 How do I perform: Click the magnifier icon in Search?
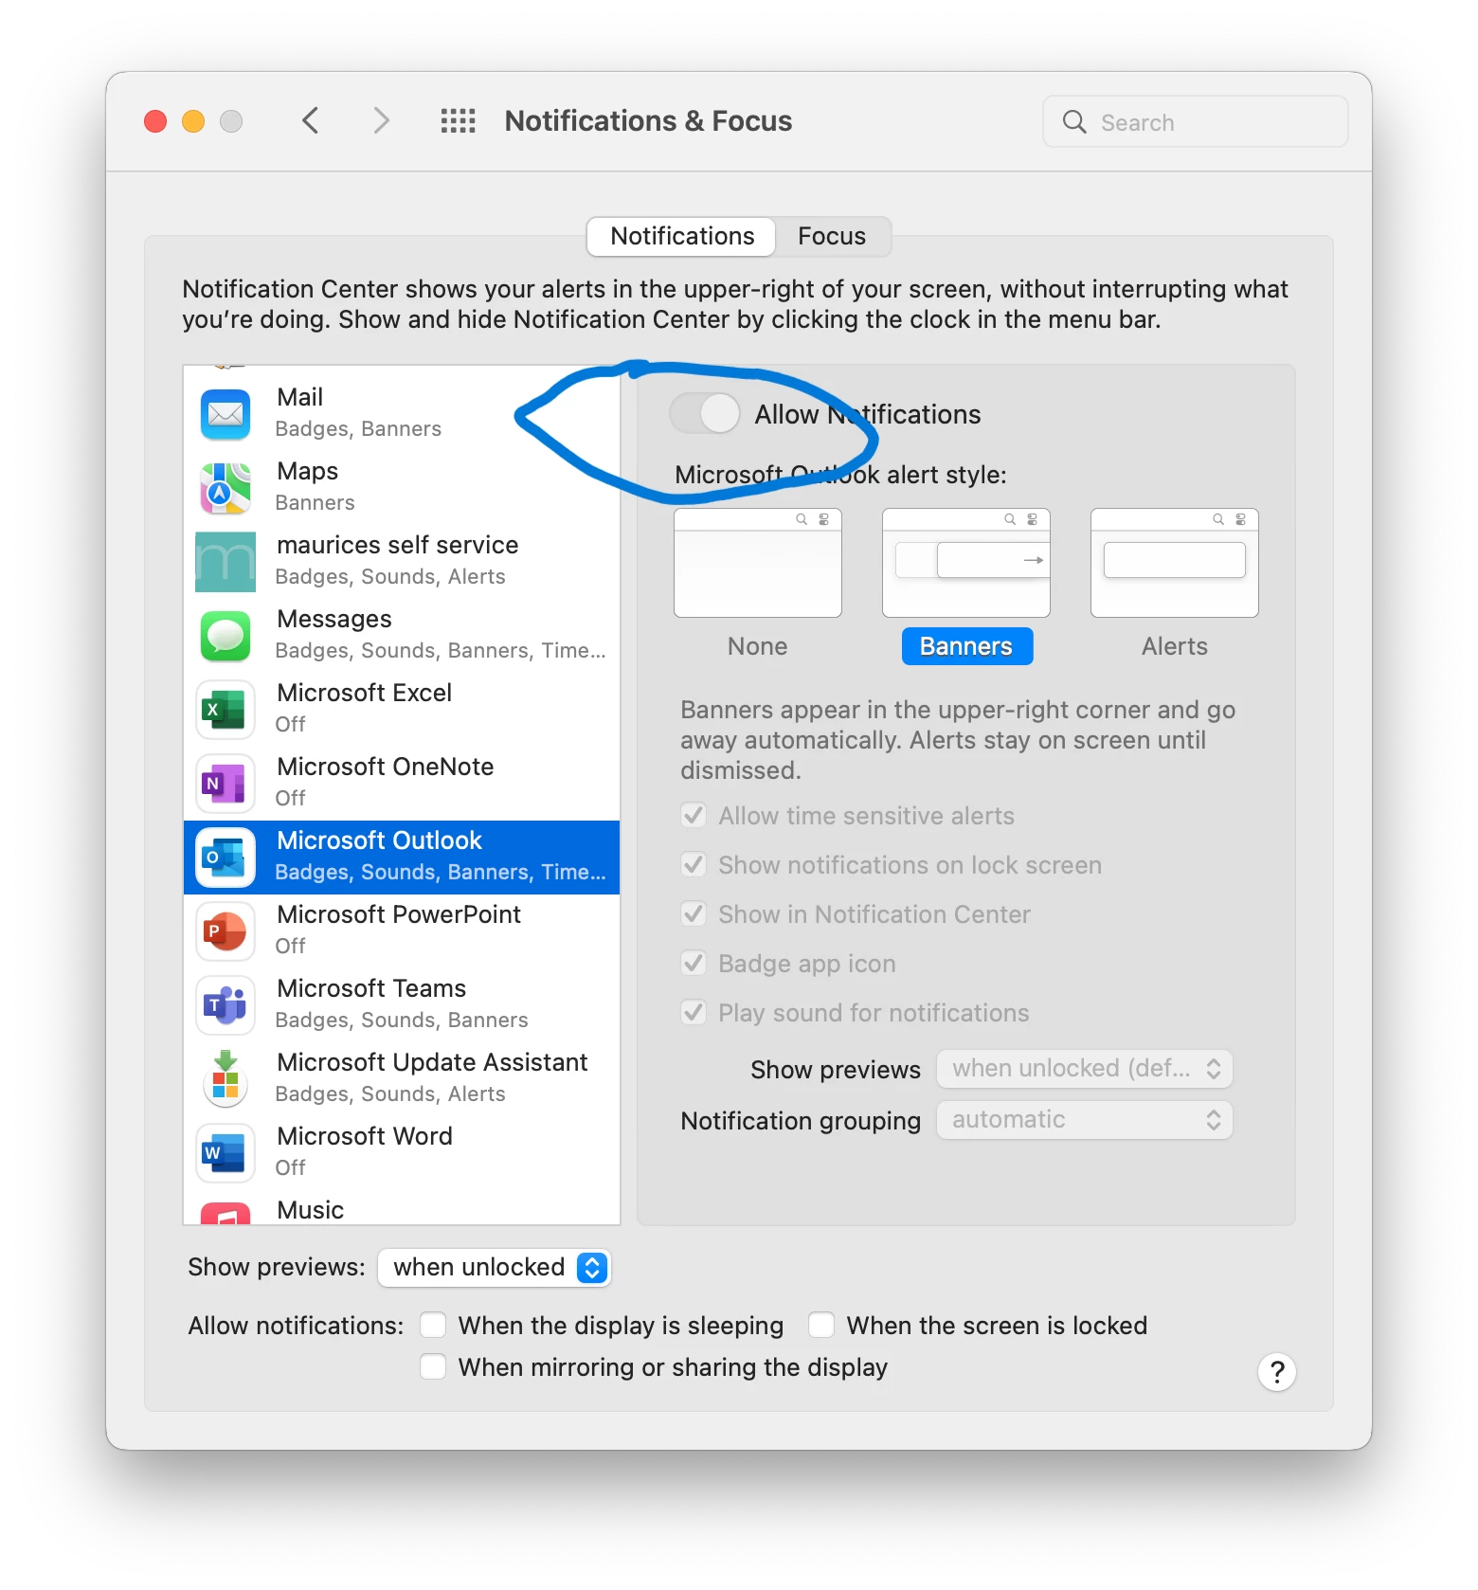[1074, 121]
